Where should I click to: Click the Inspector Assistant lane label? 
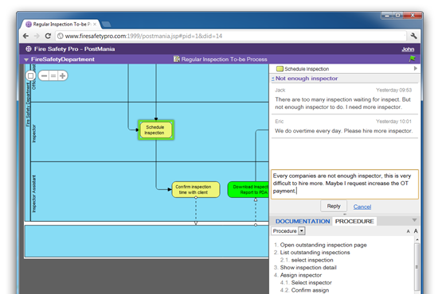pos(33,194)
